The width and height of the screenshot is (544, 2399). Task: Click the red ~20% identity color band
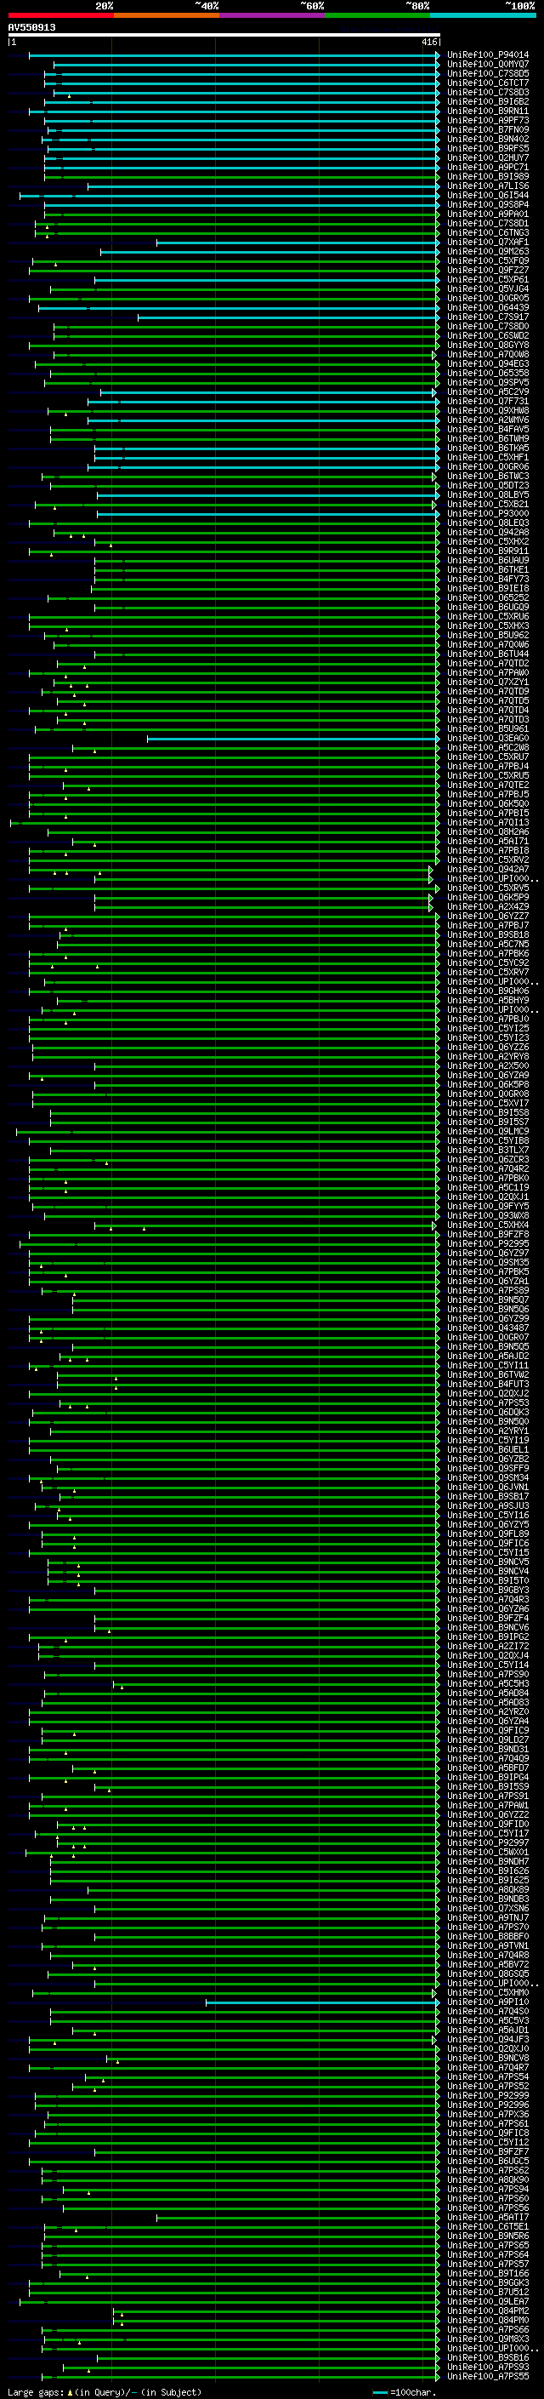pyautogui.click(x=60, y=15)
